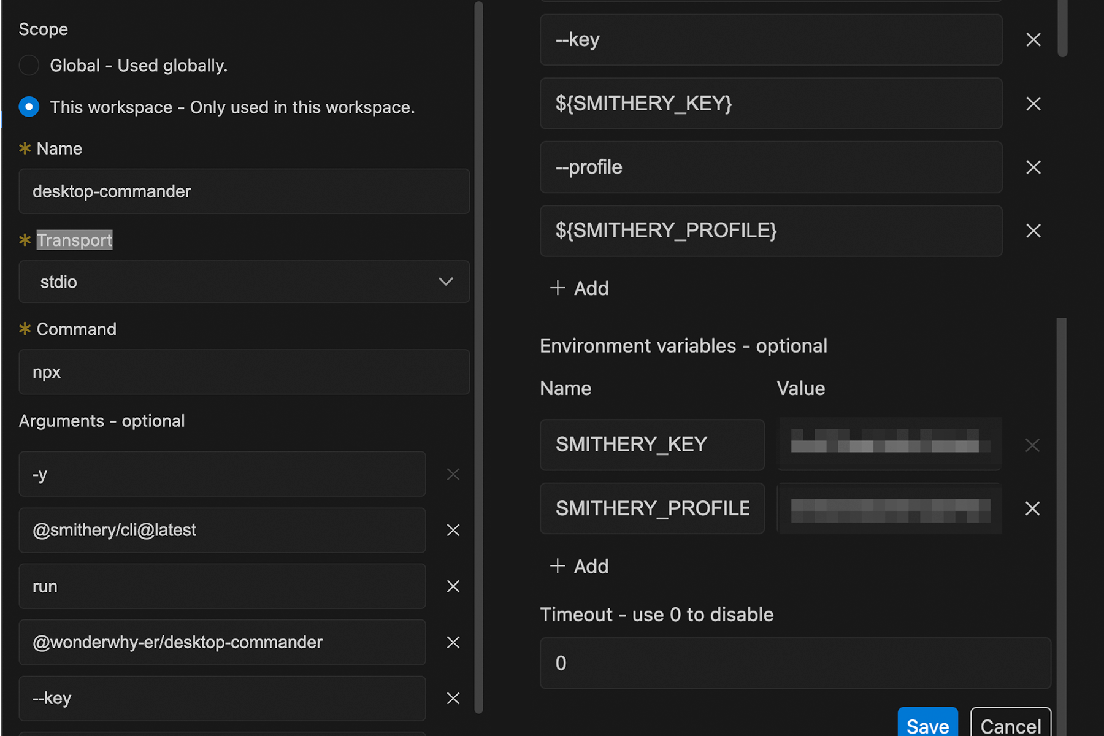Remove the --profile argument
The width and height of the screenshot is (1104, 736).
click(1033, 167)
